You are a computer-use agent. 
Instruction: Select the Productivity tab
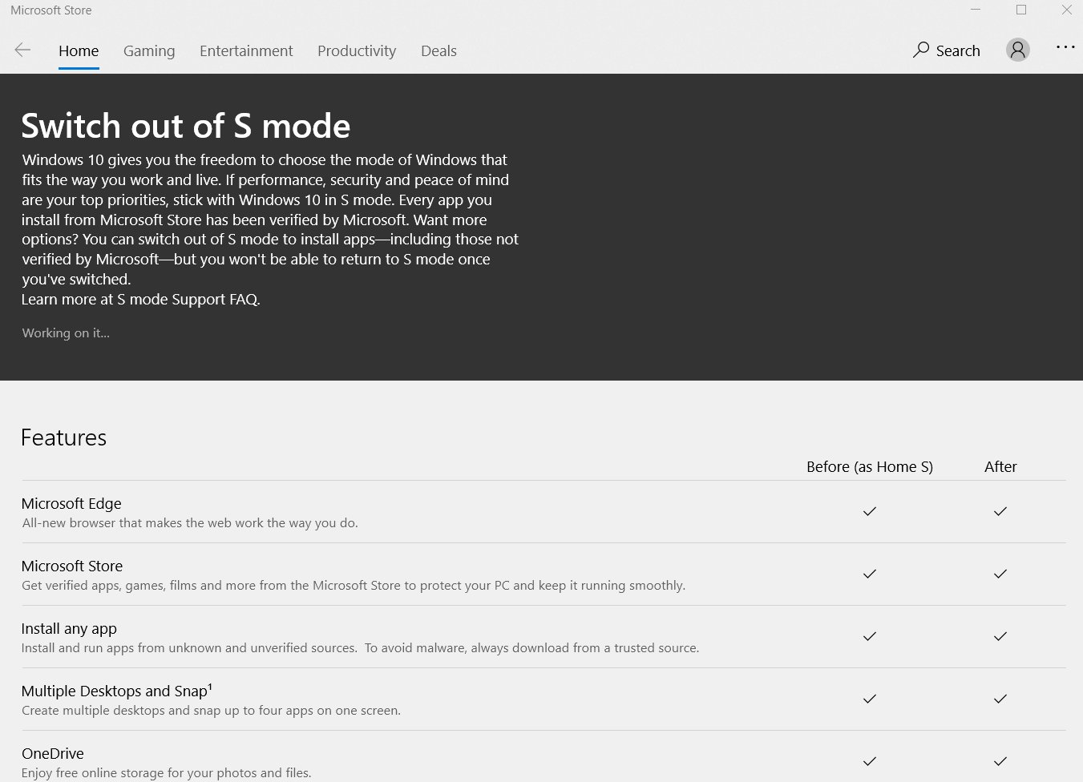tap(357, 50)
